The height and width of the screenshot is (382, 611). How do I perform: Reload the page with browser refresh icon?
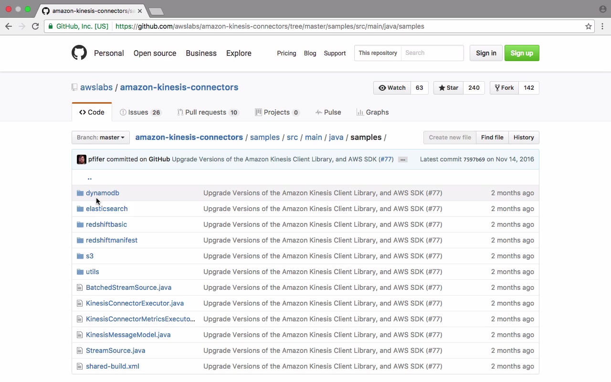tap(35, 26)
